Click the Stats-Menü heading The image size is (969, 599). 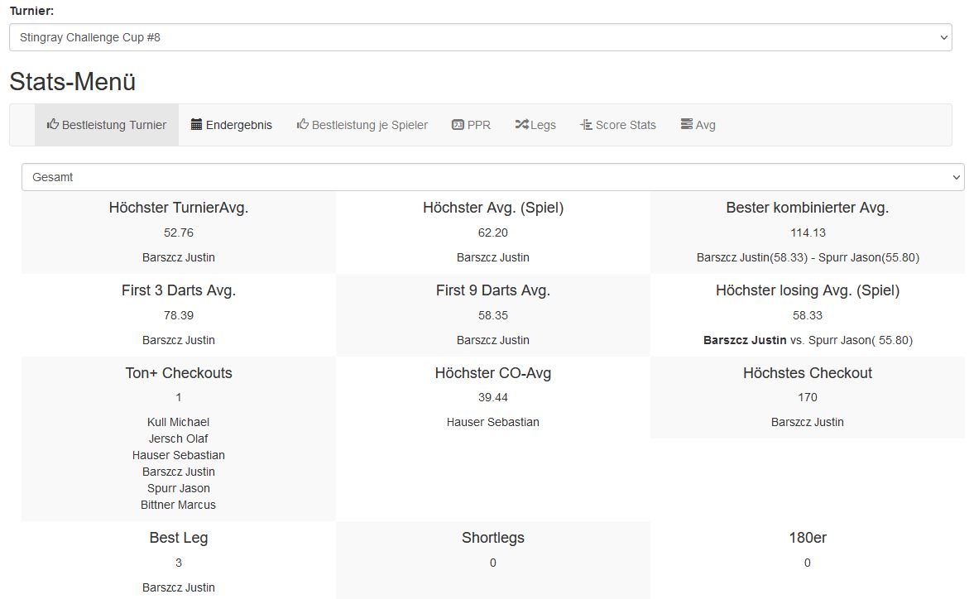(73, 82)
